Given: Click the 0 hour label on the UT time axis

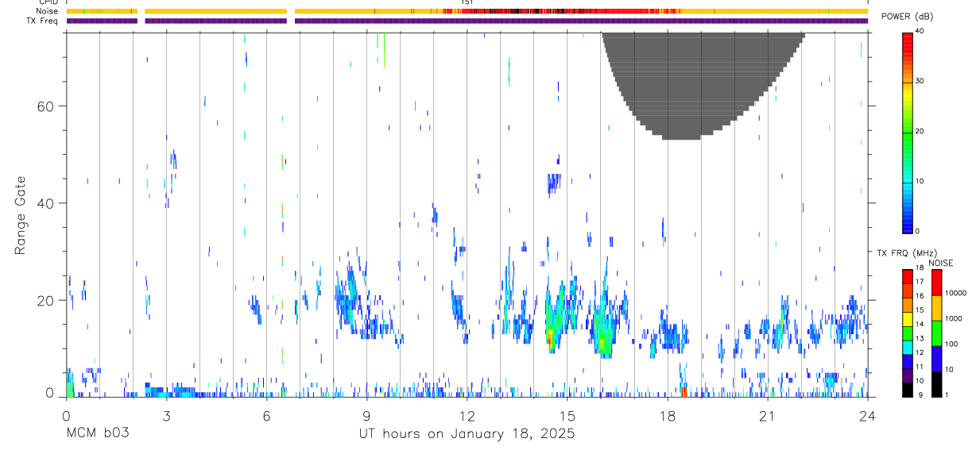Looking at the screenshot, I should point(66,415).
